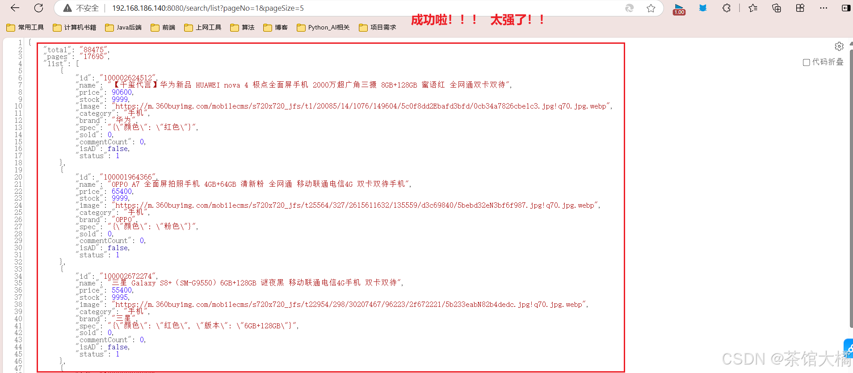Reload the current page
This screenshot has height=373, width=853.
pyautogui.click(x=39, y=8)
